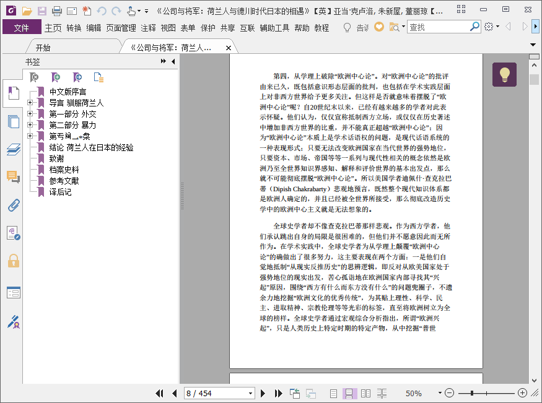
Task: Open the quick access toolbar customize arrow
Action: [x=147, y=11]
